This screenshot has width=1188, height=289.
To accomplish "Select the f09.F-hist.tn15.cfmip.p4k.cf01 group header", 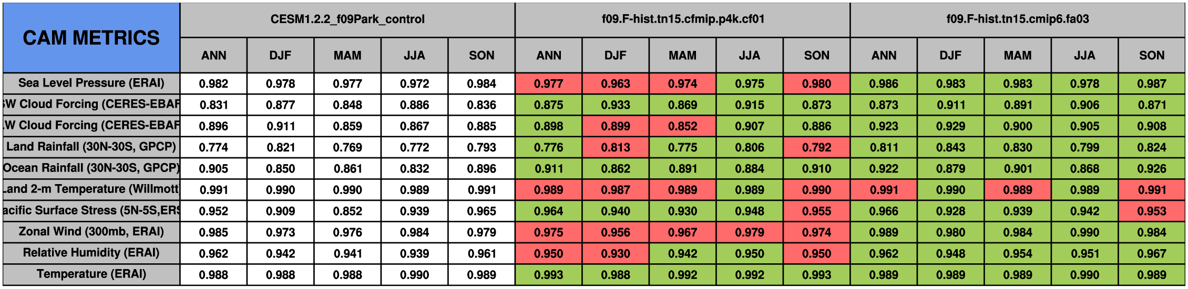I will [x=682, y=19].
